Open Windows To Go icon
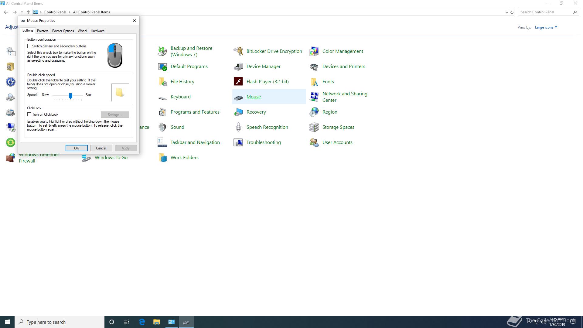The height and width of the screenshot is (328, 583). (x=87, y=158)
